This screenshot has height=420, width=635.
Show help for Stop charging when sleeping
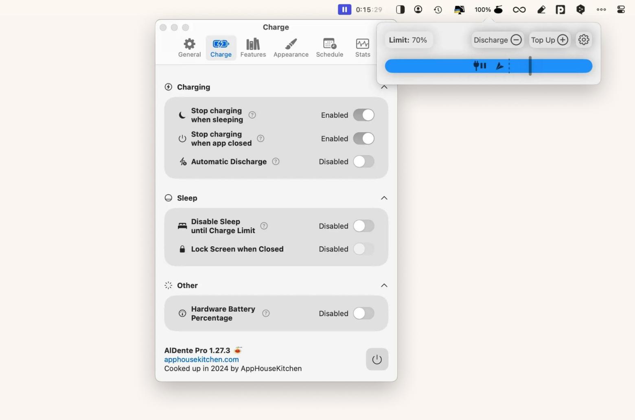tap(252, 115)
